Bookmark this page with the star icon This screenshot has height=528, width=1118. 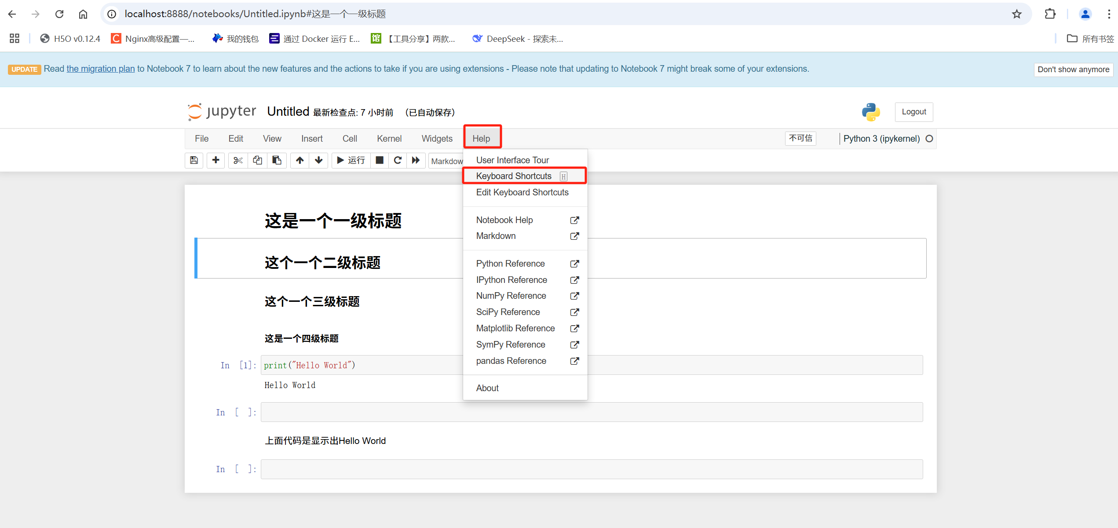tap(1016, 14)
